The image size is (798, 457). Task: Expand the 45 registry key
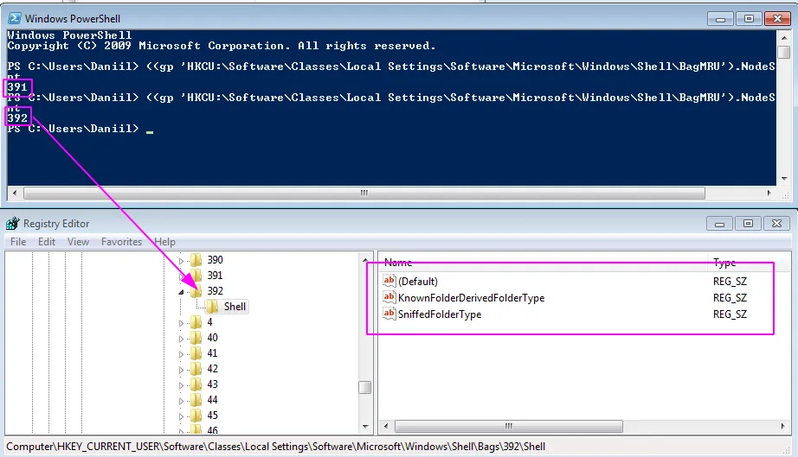pos(181,416)
